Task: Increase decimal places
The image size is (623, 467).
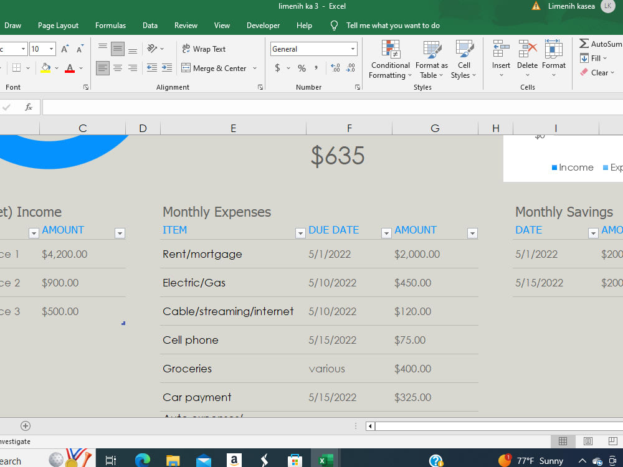Action: click(x=335, y=68)
